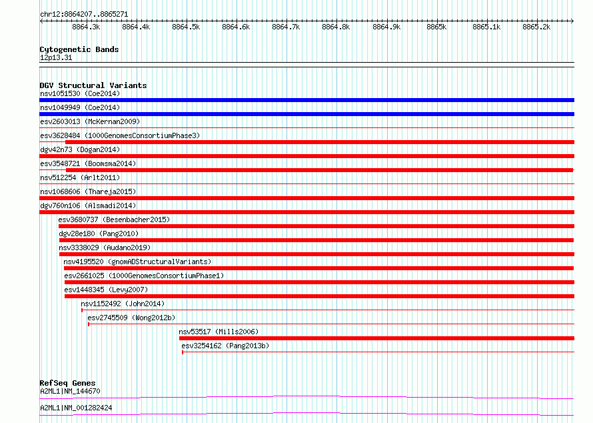Open variant dgv760n106 (Alsmadi2014)
The height and width of the screenshot is (423, 593).
point(88,205)
